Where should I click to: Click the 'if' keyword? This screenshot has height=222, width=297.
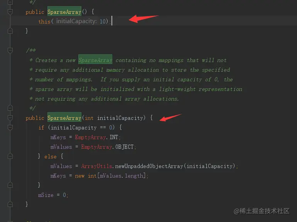41,128
